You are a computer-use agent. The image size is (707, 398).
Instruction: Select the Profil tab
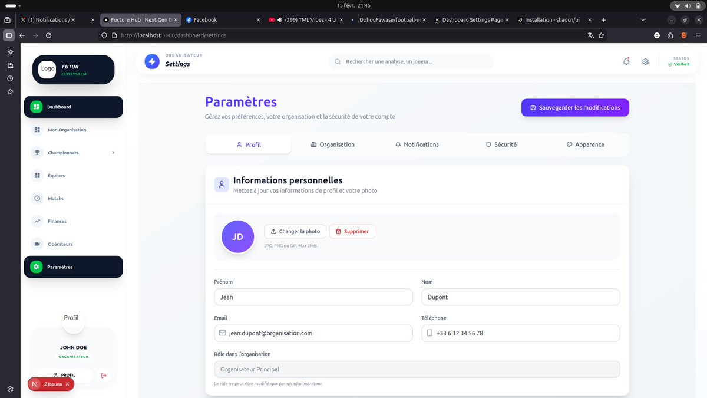click(x=248, y=144)
